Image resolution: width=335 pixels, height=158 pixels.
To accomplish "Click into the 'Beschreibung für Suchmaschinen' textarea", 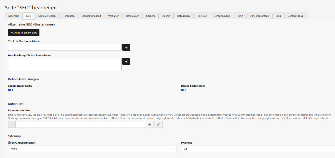I will tap(65, 64).
